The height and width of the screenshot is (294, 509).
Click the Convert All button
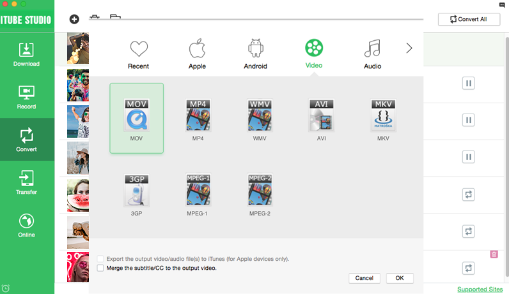click(x=469, y=19)
